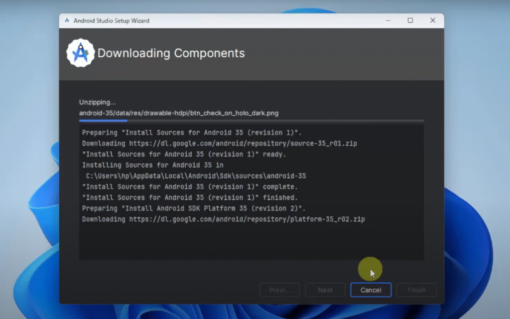Screen dimensions: 510x319
Task: Click the Preparing SDK Platform 35 line
Action: (x=194, y=208)
